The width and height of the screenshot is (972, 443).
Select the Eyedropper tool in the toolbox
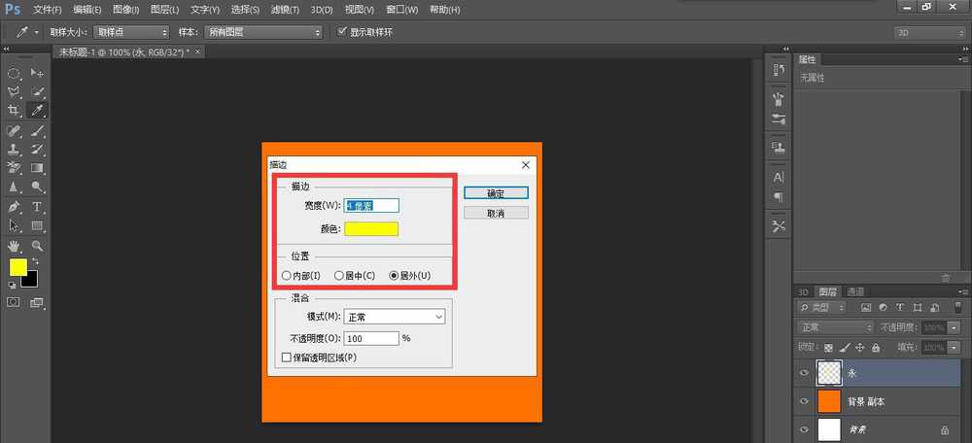click(x=37, y=110)
